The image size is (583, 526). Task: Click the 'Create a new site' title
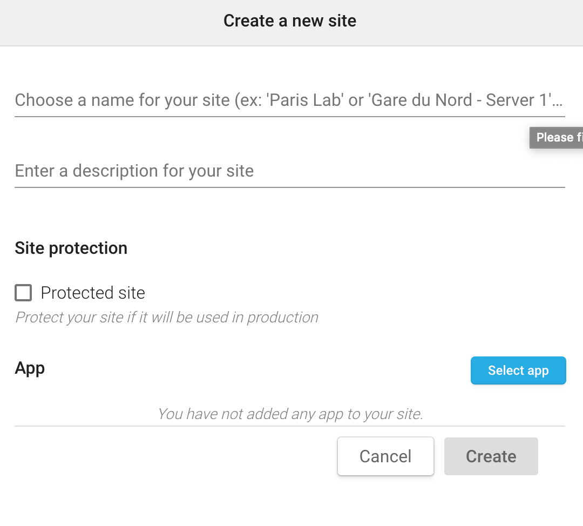pos(290,21)
